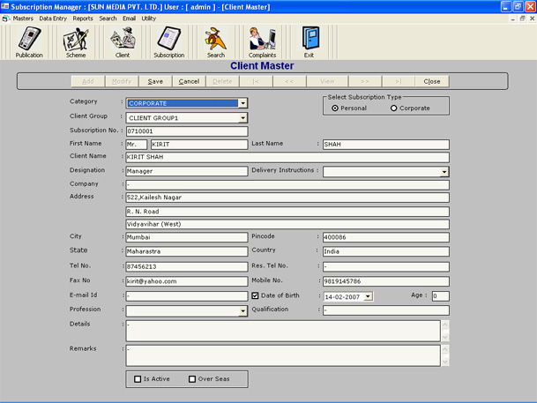The width and height of the screenshot is (537, 403).
Task: Click the Modify button
Action: point(122,81)
